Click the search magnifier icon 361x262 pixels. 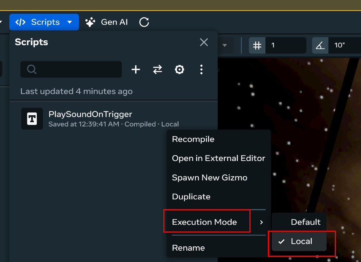(x=32, y=70)
